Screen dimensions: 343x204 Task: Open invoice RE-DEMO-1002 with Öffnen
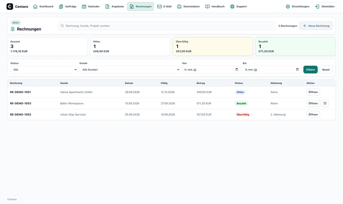tap(313, 115)
